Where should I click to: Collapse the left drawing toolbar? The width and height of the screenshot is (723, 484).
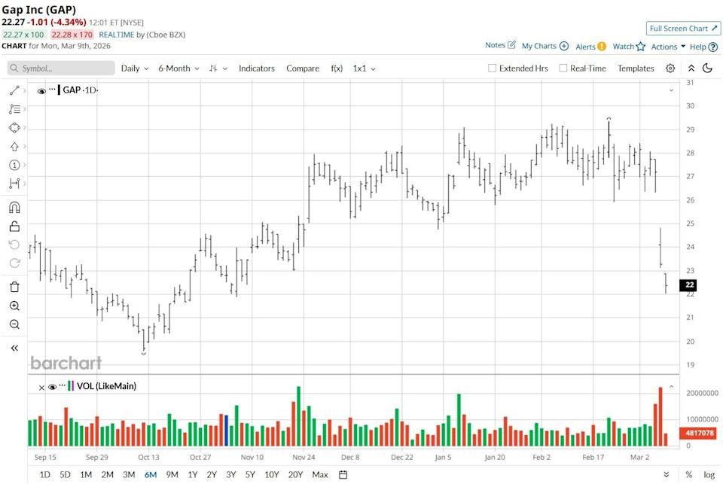click(14, 348)
